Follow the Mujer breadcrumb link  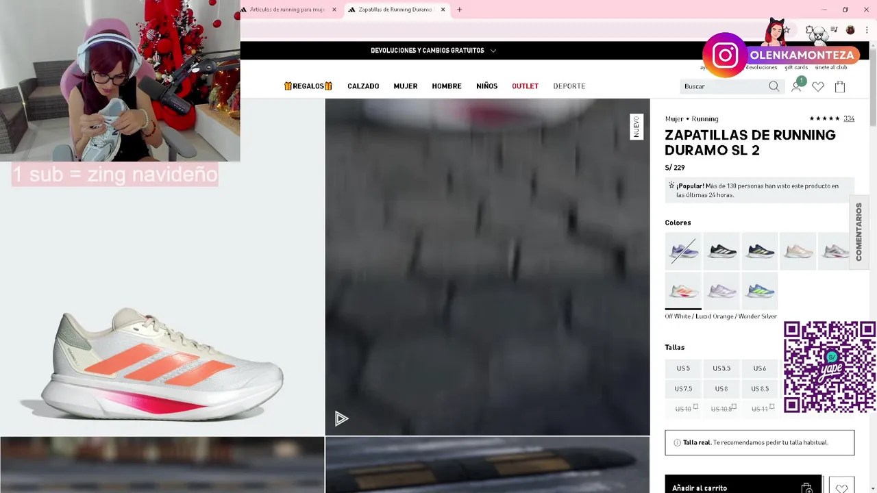(674, 119)
